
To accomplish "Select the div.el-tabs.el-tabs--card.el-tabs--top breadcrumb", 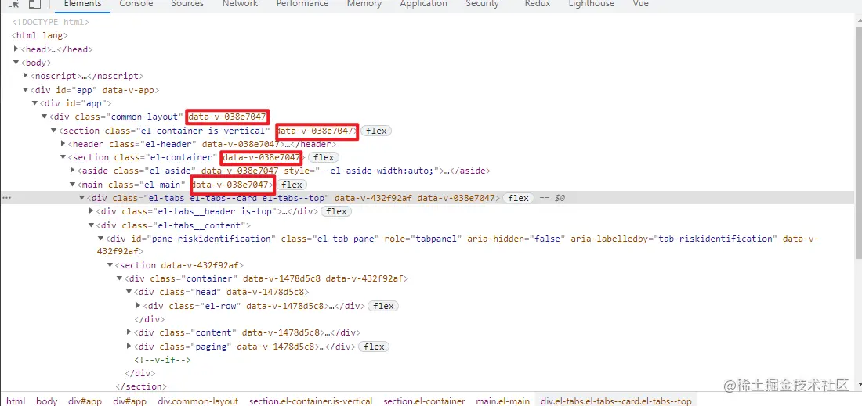I will [x=617, y=401].
